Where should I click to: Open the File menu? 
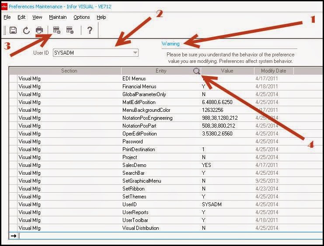tap(7, 17)
